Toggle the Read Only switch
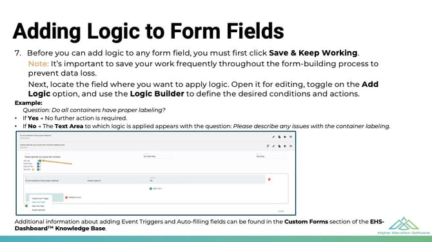 pyautogui.click(x=39, y=170)
